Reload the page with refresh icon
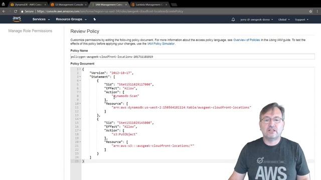 coord(16,11)
